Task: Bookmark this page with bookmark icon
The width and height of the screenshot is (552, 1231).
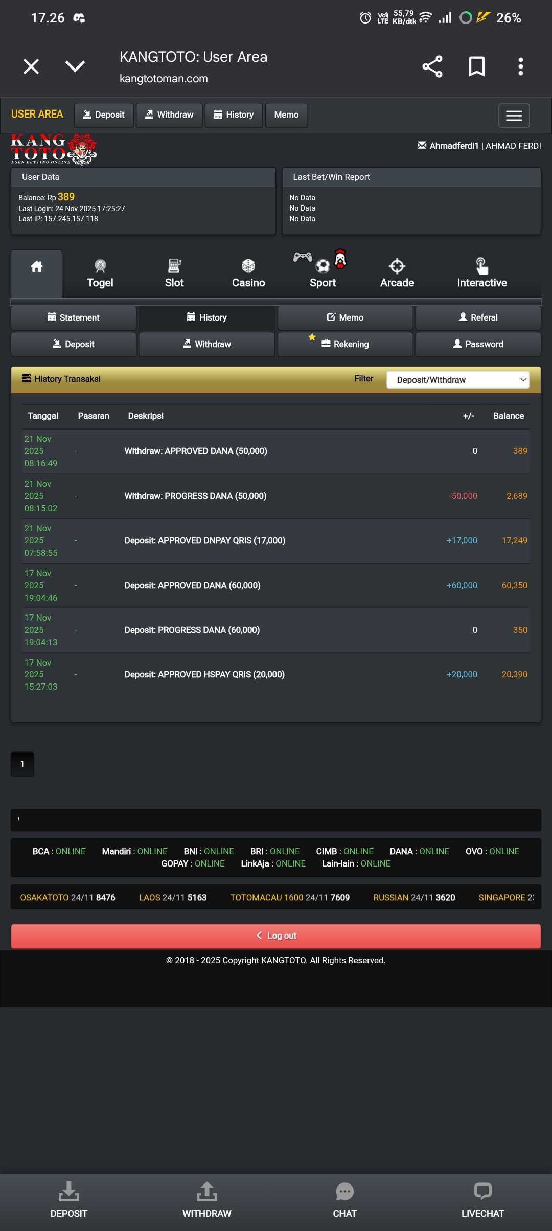Action: (476, 66)
